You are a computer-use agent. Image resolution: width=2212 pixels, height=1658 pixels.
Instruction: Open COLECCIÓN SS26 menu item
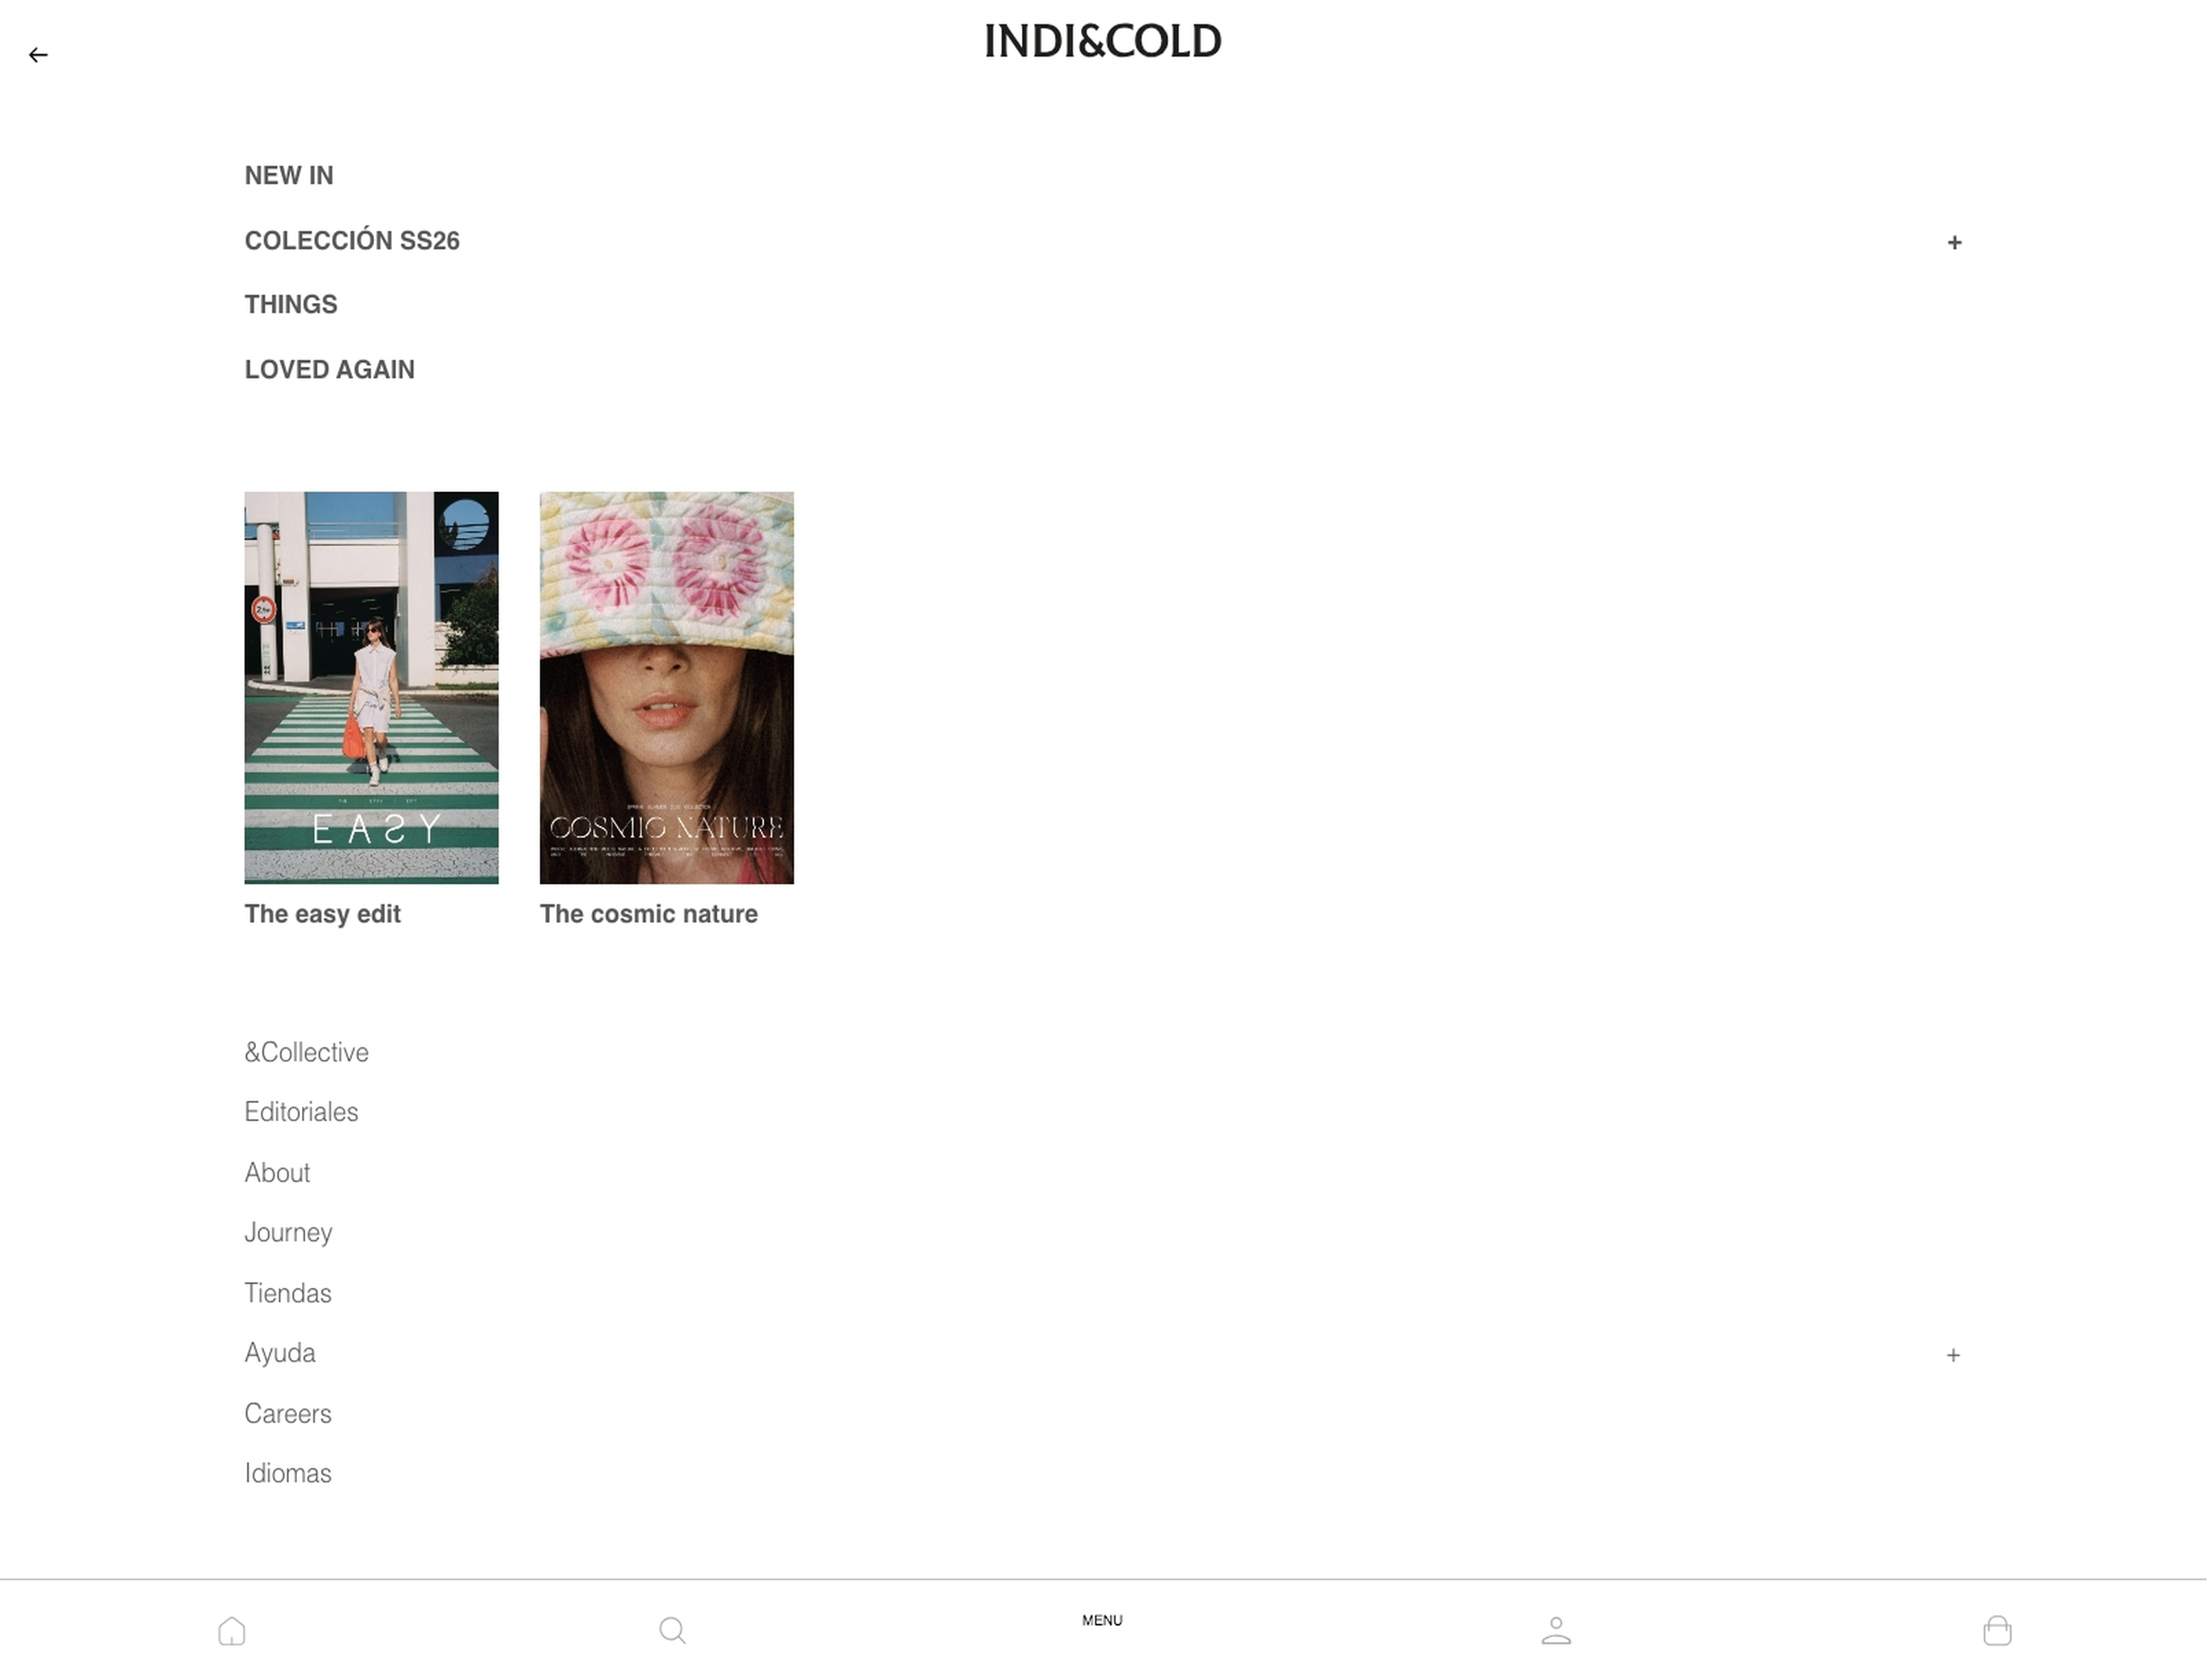353,241
